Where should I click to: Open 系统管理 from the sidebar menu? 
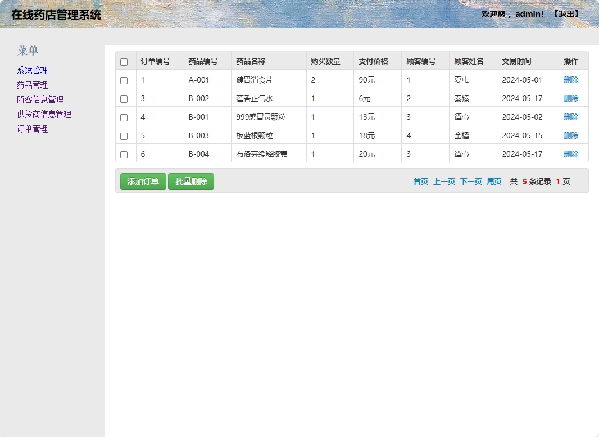pyautogui.click(x=31, y=70)
